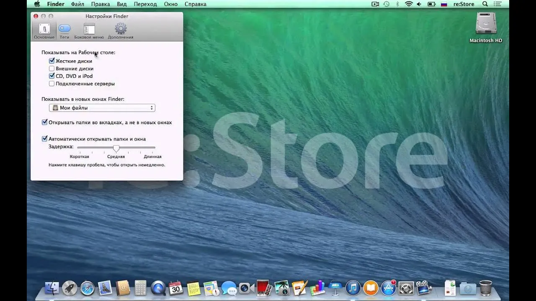
Task: Open Calculator from the Dock
Action: [141, 288]
